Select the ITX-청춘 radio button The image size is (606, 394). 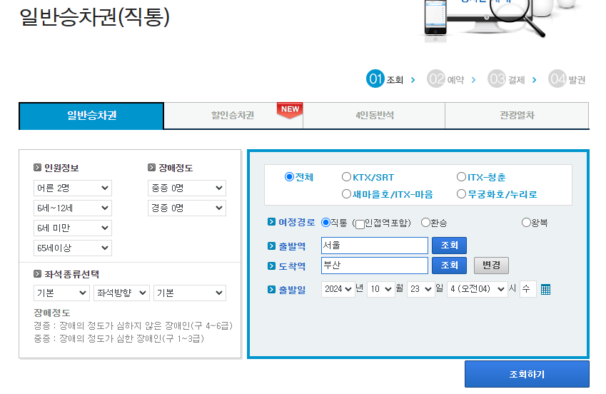461,177
